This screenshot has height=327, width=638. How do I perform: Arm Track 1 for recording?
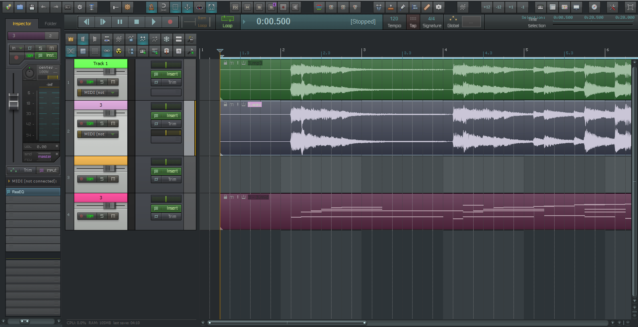(81, 82)
